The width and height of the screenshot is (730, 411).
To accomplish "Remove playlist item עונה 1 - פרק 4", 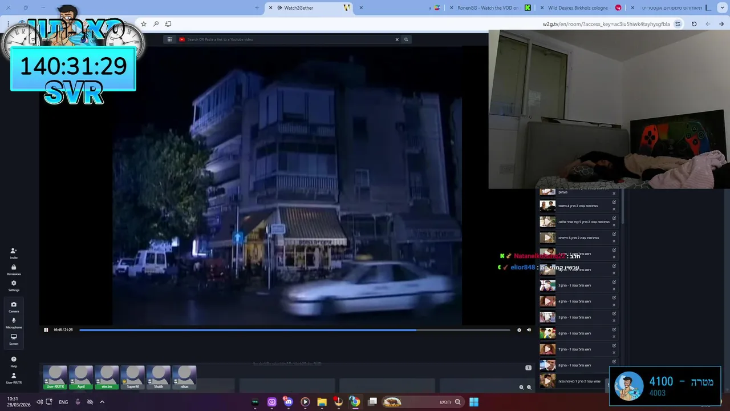I will coord(614,305).
